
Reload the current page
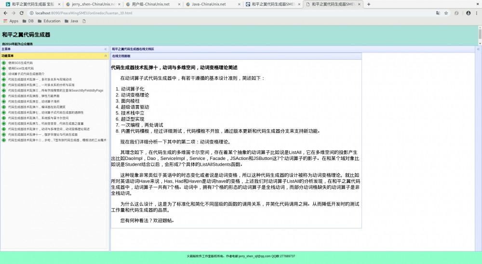point(22,13)
